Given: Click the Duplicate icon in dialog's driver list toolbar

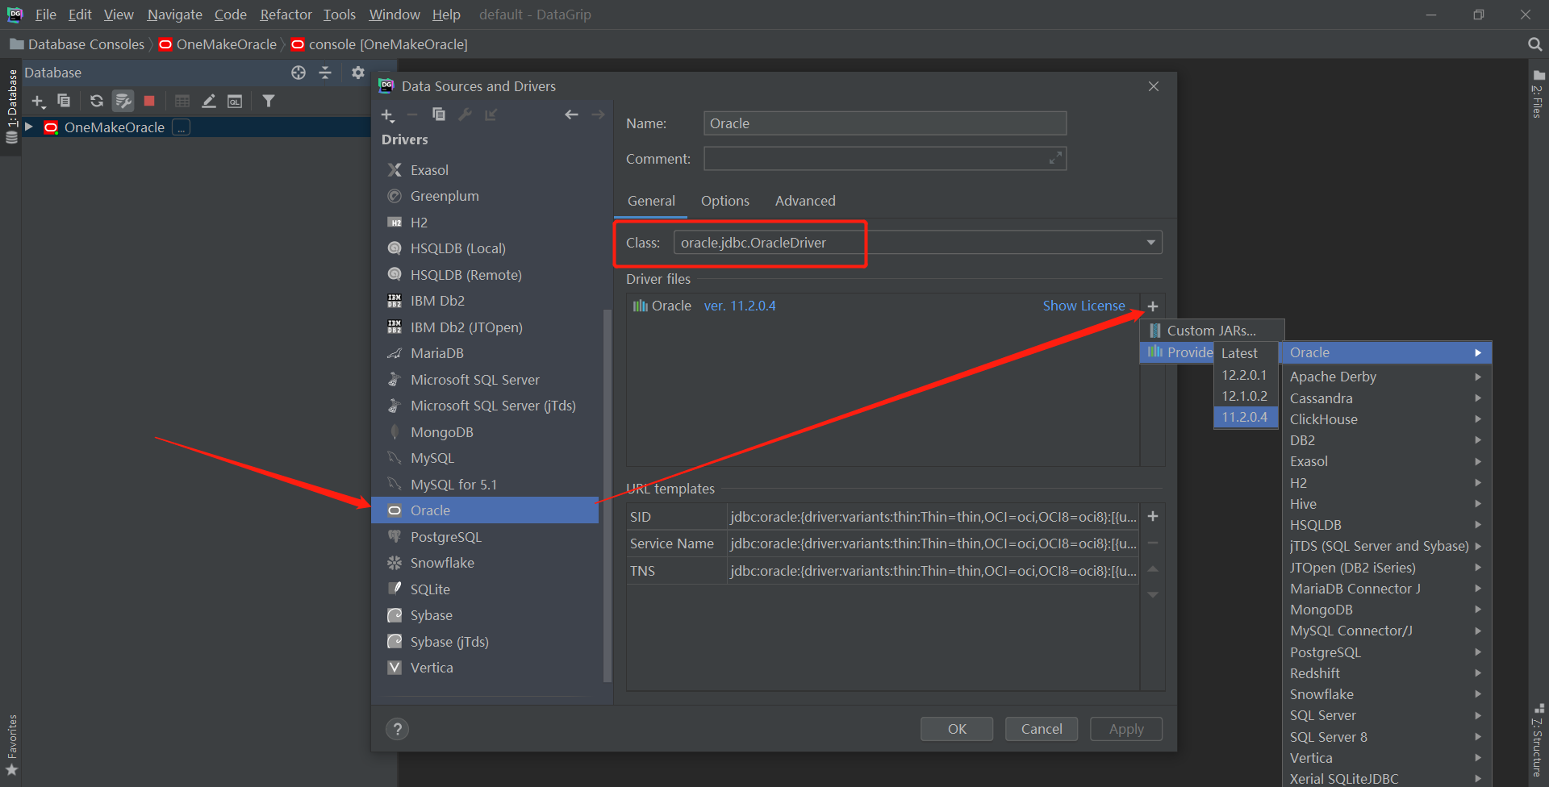Looking at the screenshot, I should tap(439, 115).
